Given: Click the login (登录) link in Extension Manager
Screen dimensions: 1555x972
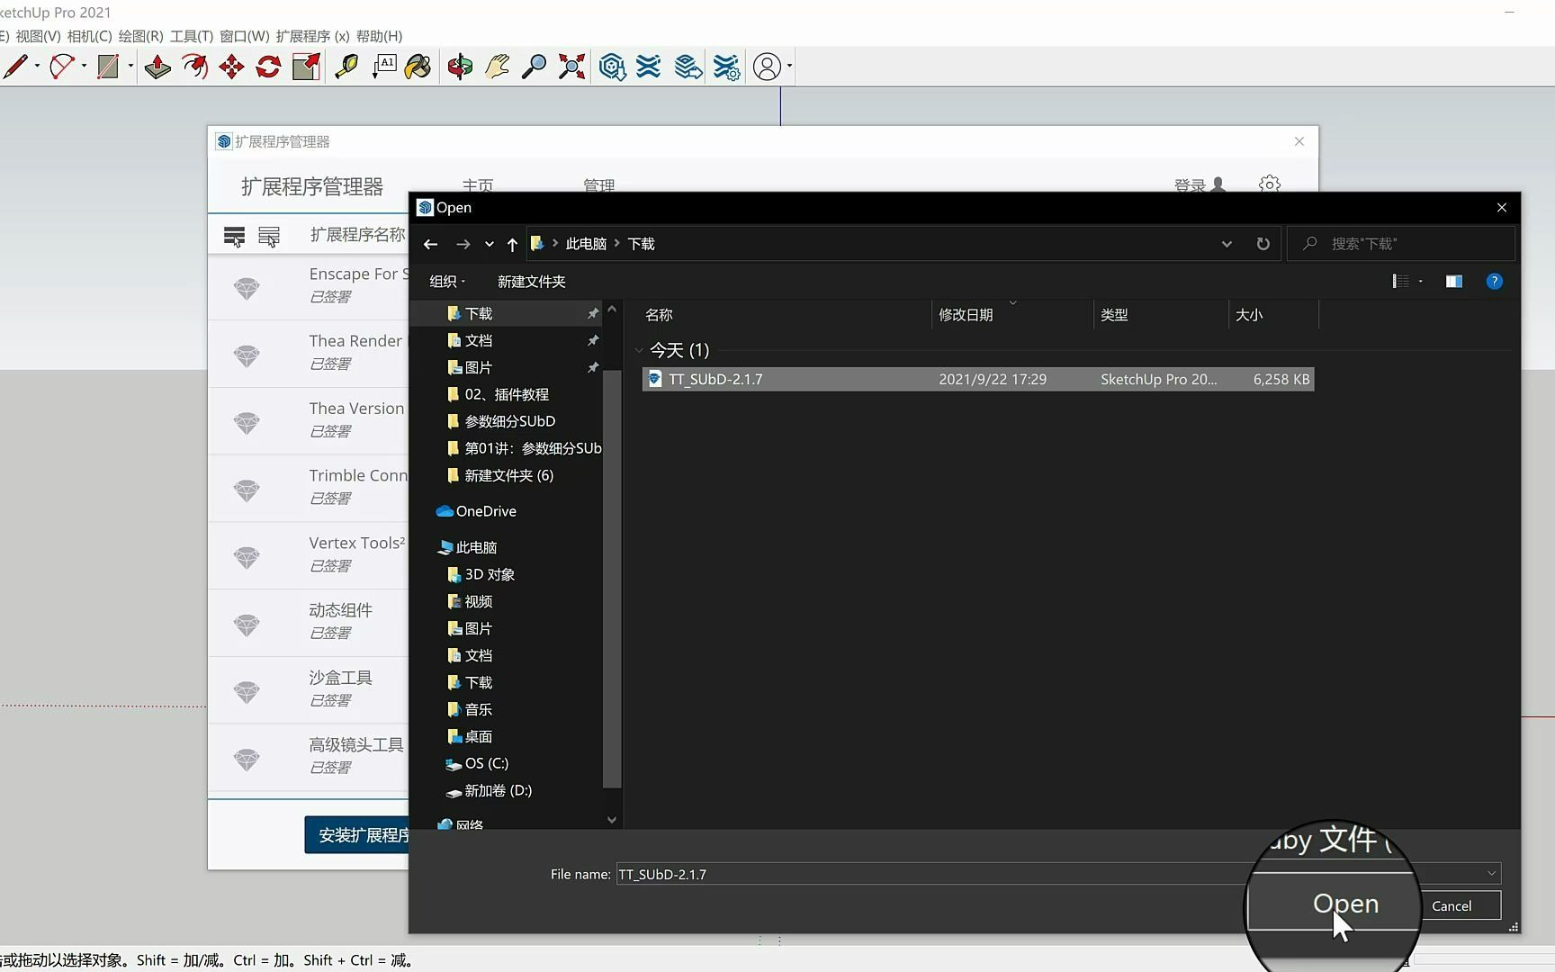Looking at the screenshot, I should [x=1200, y=184].
